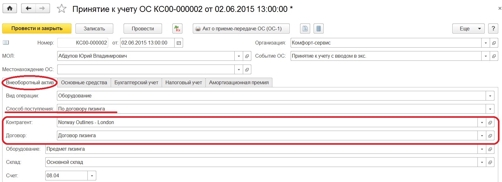Expand the Событие ОС dropdown
The height and width of the screenshot is (182, 502).
coord(486,56)
